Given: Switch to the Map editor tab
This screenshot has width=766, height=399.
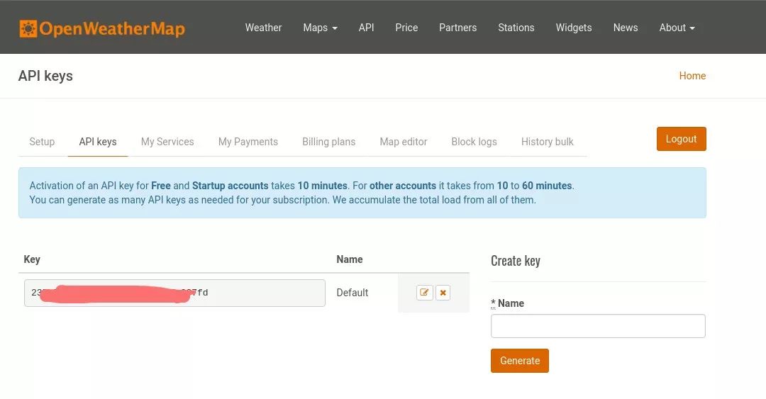Looking at the screenshot, I should (404, 142).
